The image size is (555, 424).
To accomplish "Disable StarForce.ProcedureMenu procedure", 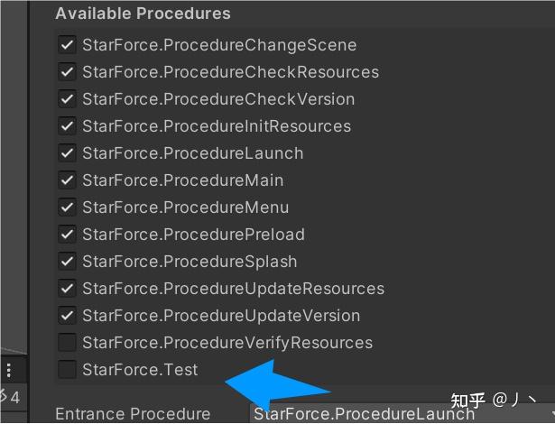I will click(x=68, y=207).
